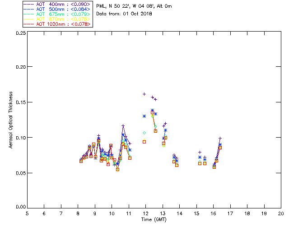Click the x-axis tick label 20
289x231 pixels.
pyautogui.click(x=281, y=213)
